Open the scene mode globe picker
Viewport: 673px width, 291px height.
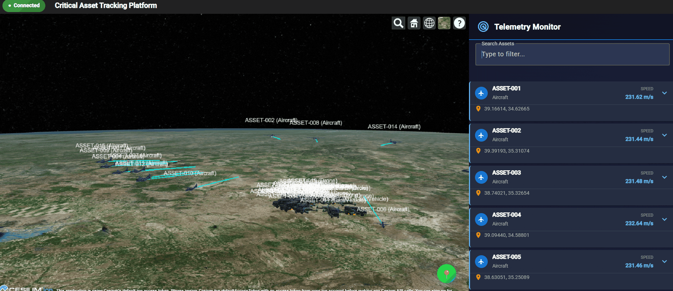[429, 23]
